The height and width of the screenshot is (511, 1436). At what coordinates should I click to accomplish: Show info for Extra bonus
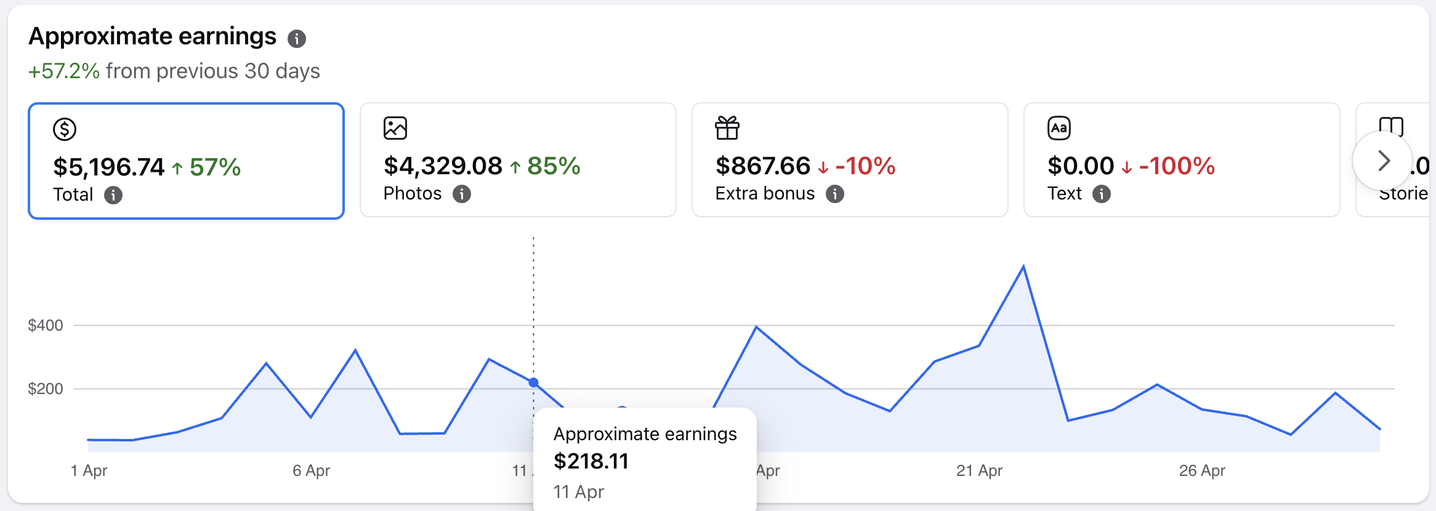[x=835, y=194]
